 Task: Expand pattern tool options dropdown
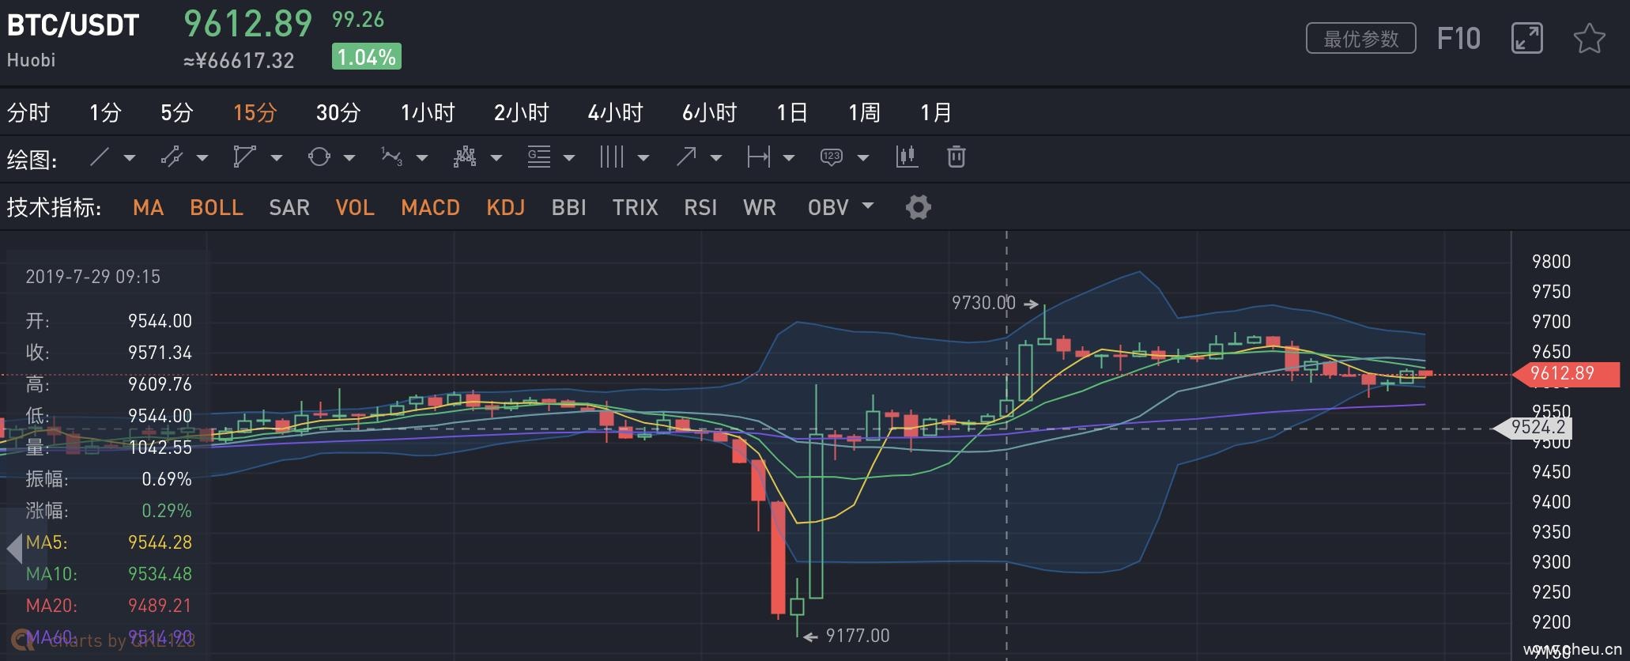(x=496, y=158)
